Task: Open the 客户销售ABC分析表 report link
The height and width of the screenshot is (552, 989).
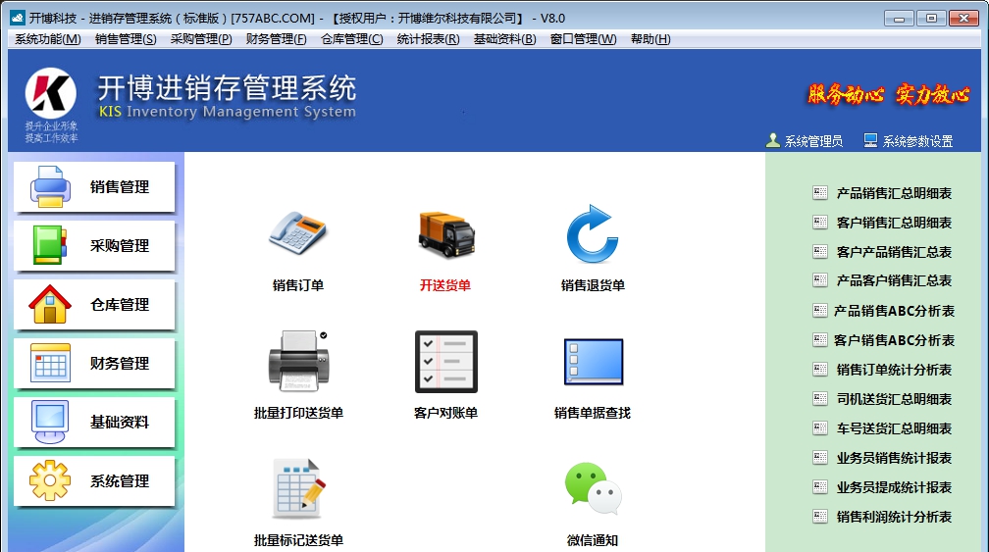Action: [x=894, y=340]
